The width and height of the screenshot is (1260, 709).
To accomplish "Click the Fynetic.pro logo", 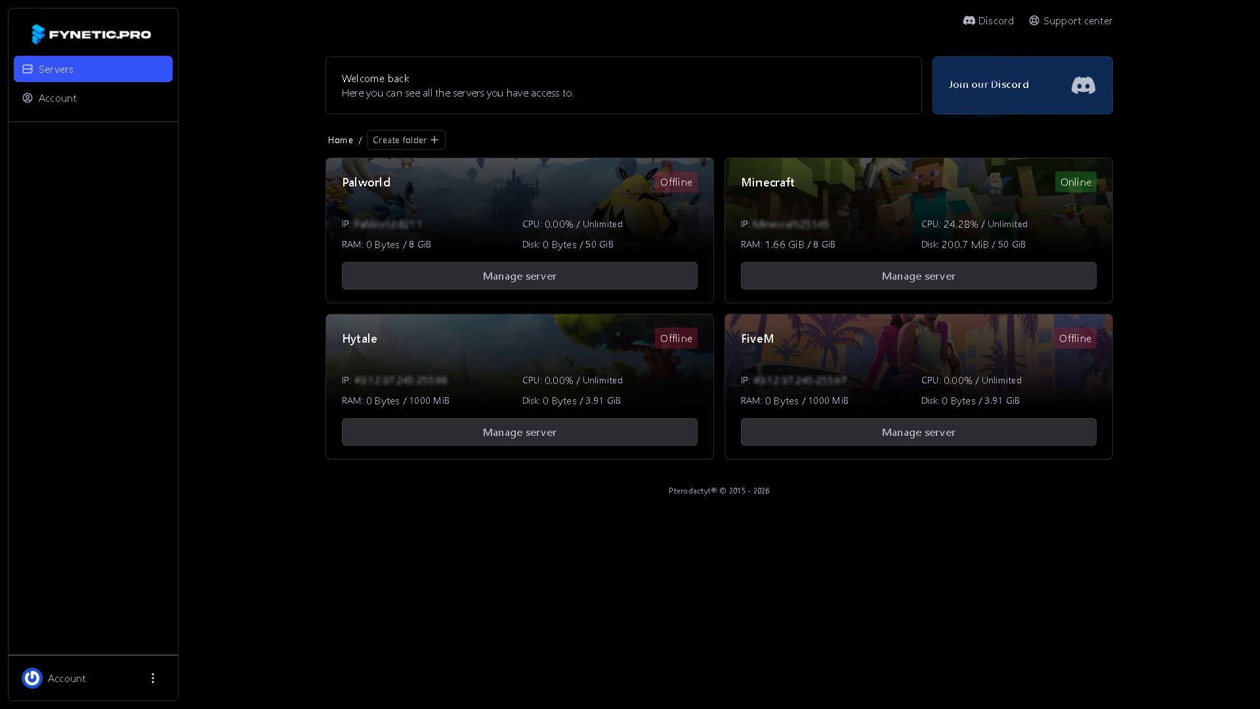I will (91, 34).
